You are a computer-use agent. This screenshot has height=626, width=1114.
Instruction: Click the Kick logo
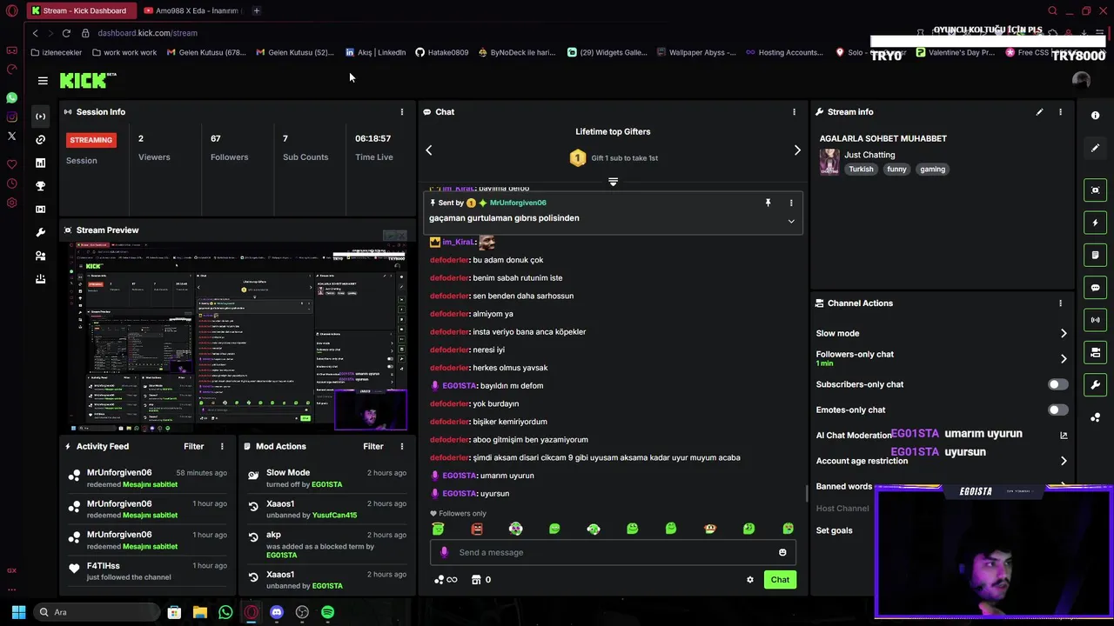(x=87, y=80)
